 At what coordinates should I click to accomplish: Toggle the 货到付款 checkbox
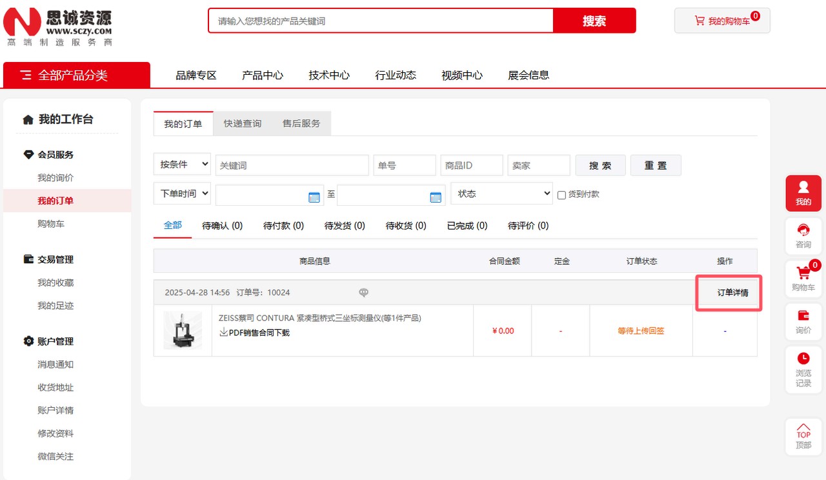561,195
